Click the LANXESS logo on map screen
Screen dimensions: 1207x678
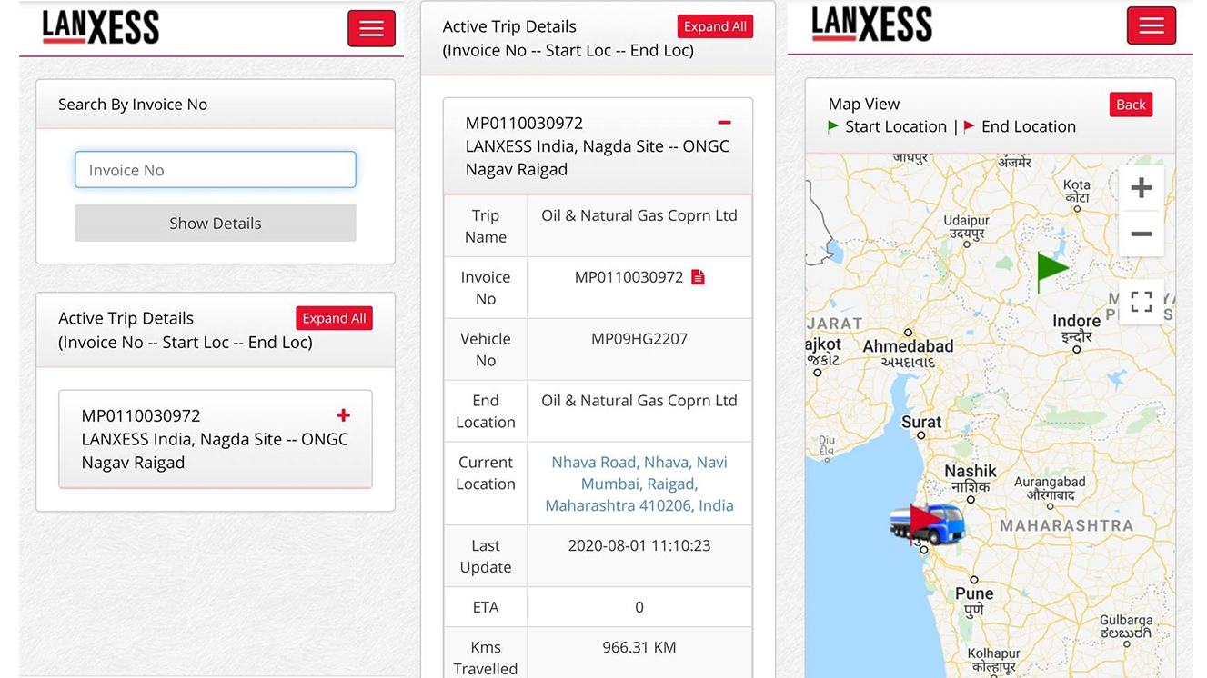click(x=871, y=25)
